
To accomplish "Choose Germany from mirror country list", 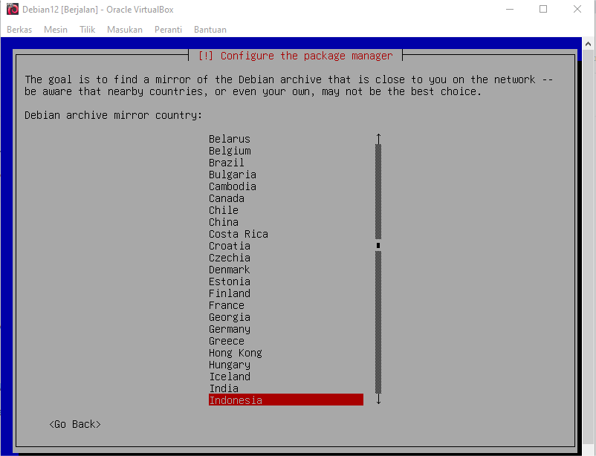I will (229, 329).
